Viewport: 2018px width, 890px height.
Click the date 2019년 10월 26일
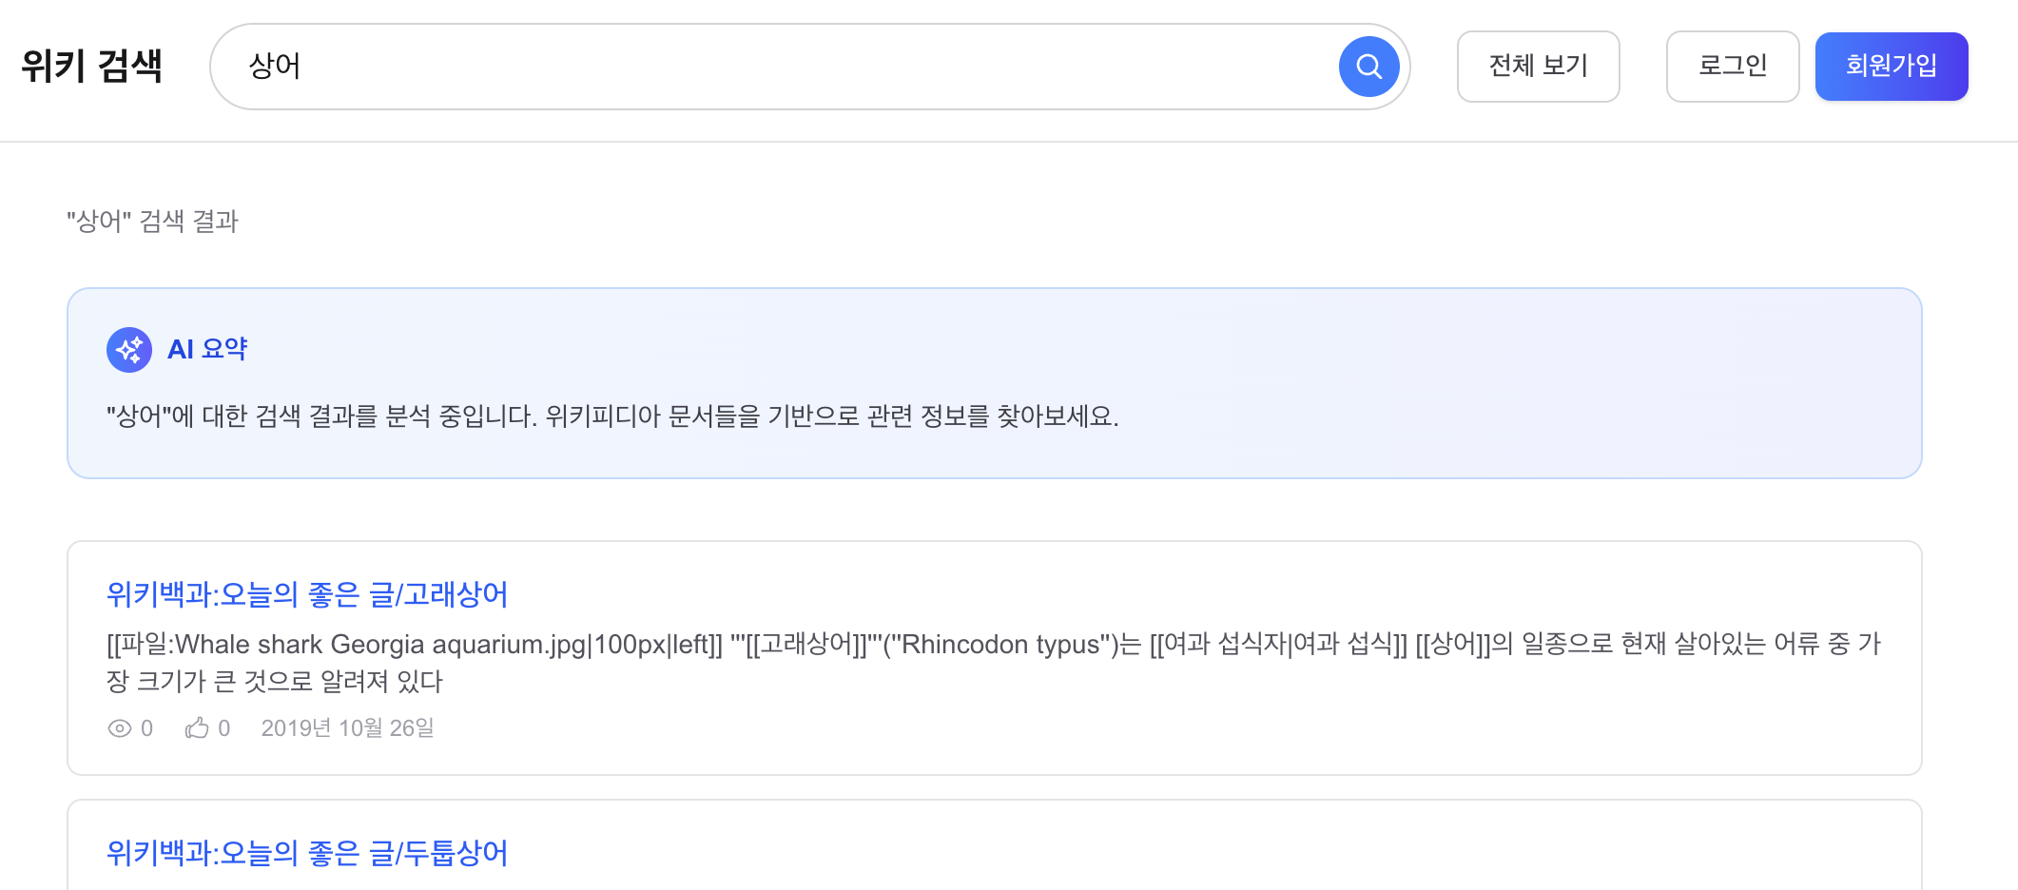coord(347,727)
